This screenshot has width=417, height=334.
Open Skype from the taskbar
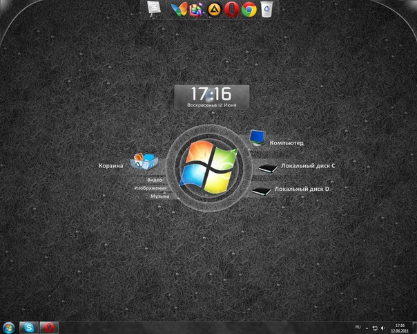pos(28,326)
